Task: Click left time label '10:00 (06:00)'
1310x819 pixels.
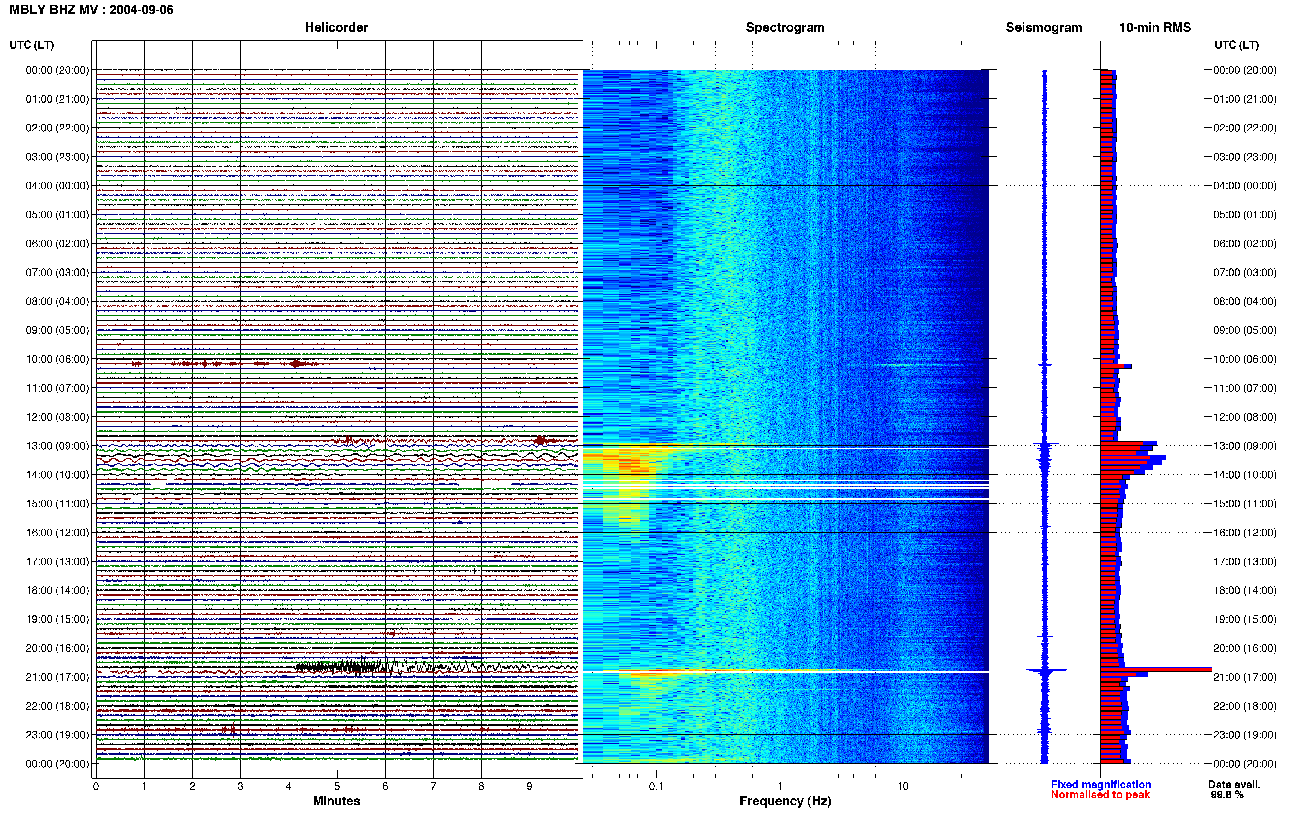Action: click(x=57, y=359)
